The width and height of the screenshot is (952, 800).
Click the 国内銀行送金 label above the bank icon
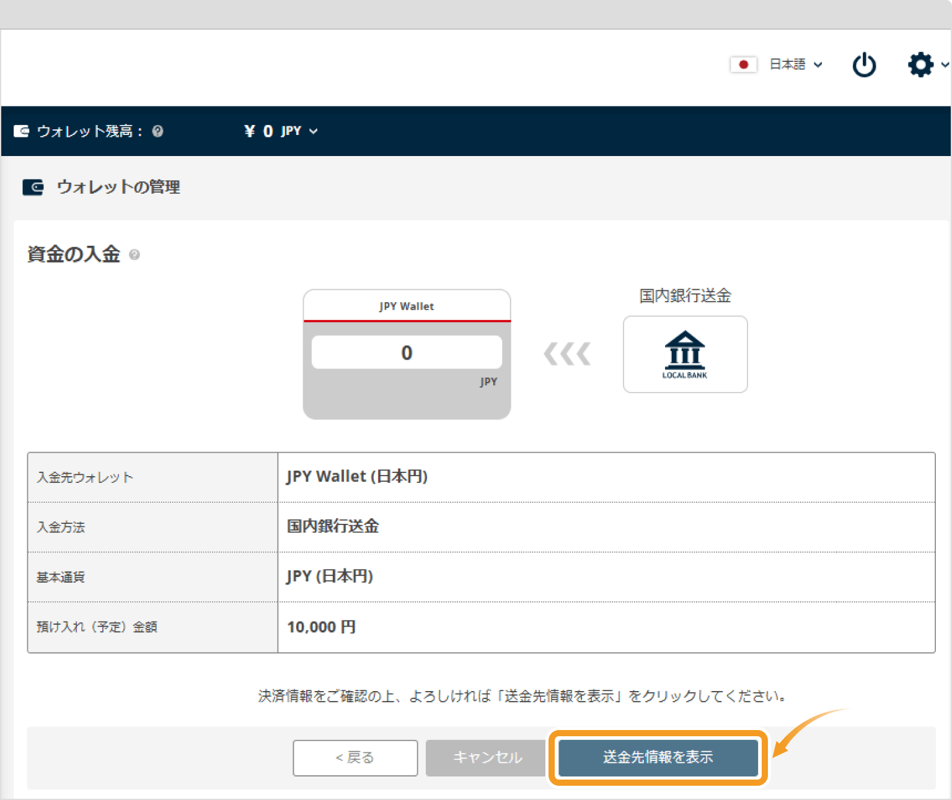pos(685,296)
